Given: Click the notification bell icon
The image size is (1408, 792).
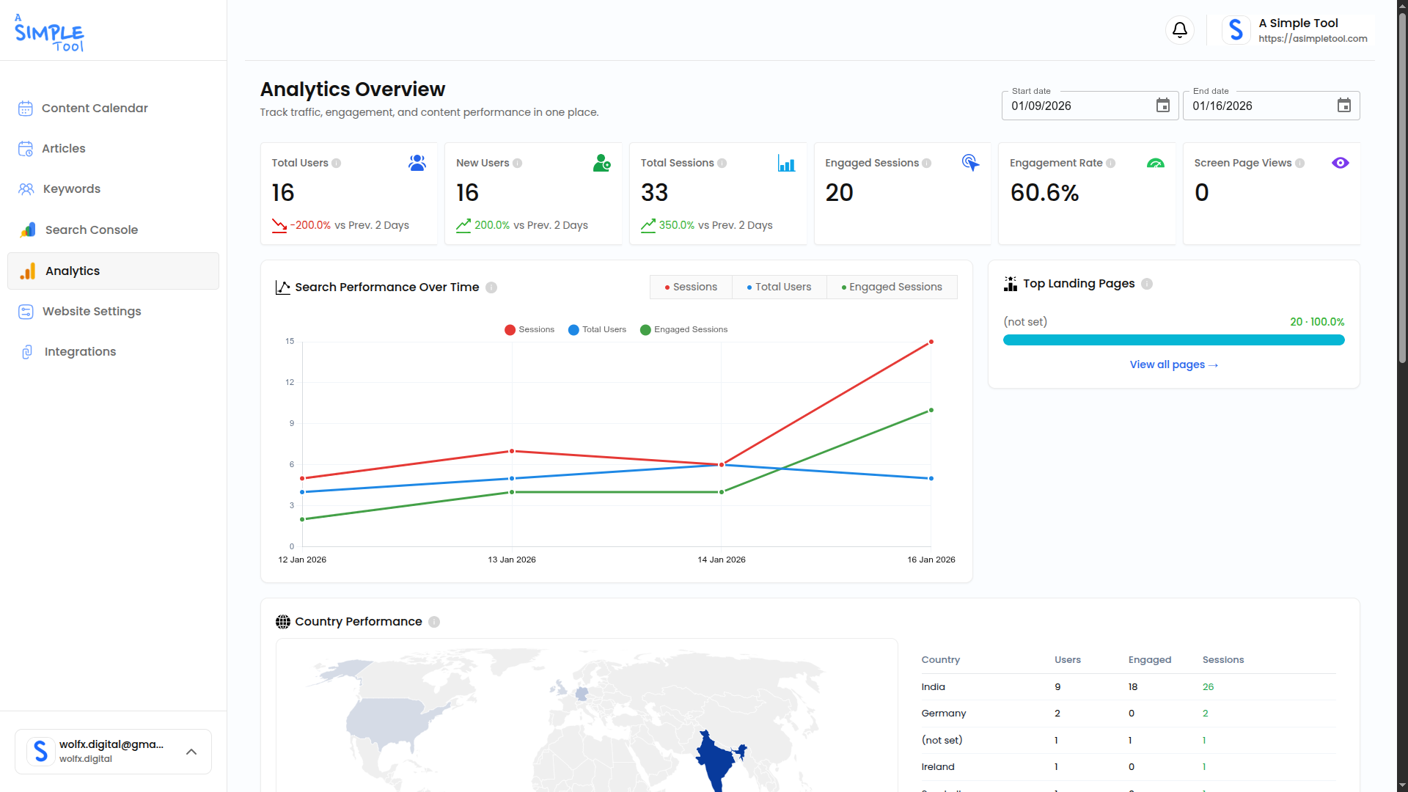Looking at the screenshot, I should (x=1179, y=30).
